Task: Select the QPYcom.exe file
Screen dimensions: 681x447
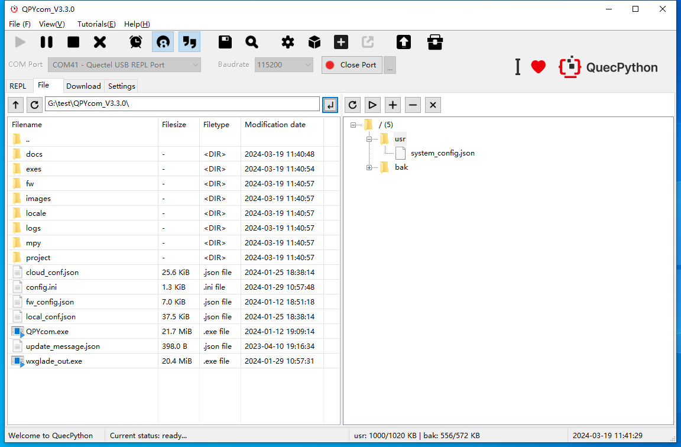Action: coord(174,332)
